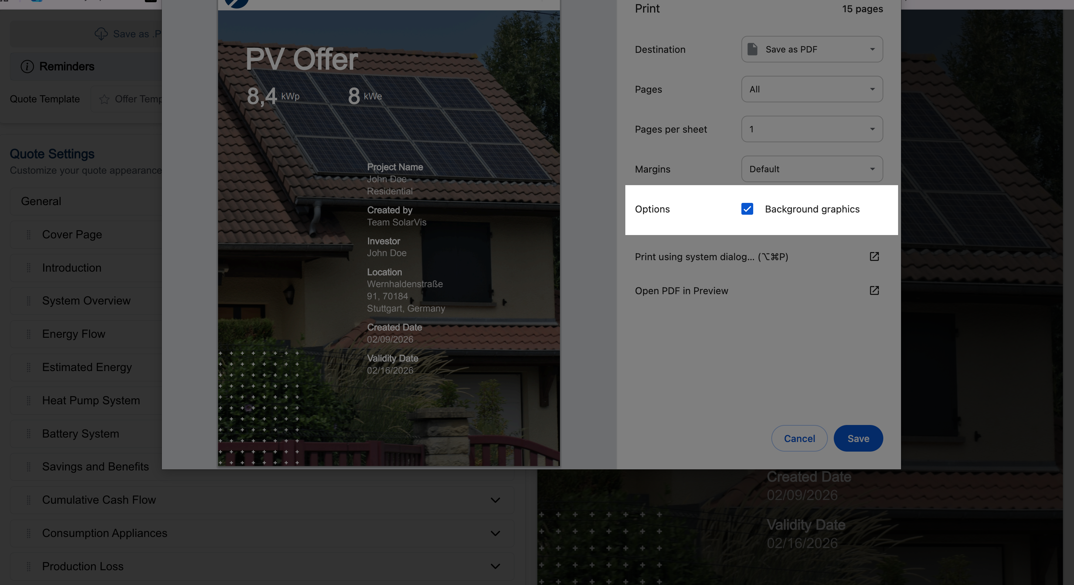Screen dimensions: 1074x585
Task: Click the cloud download icon beside Save as
Action: pyautogui.click(x=101, y=34)
